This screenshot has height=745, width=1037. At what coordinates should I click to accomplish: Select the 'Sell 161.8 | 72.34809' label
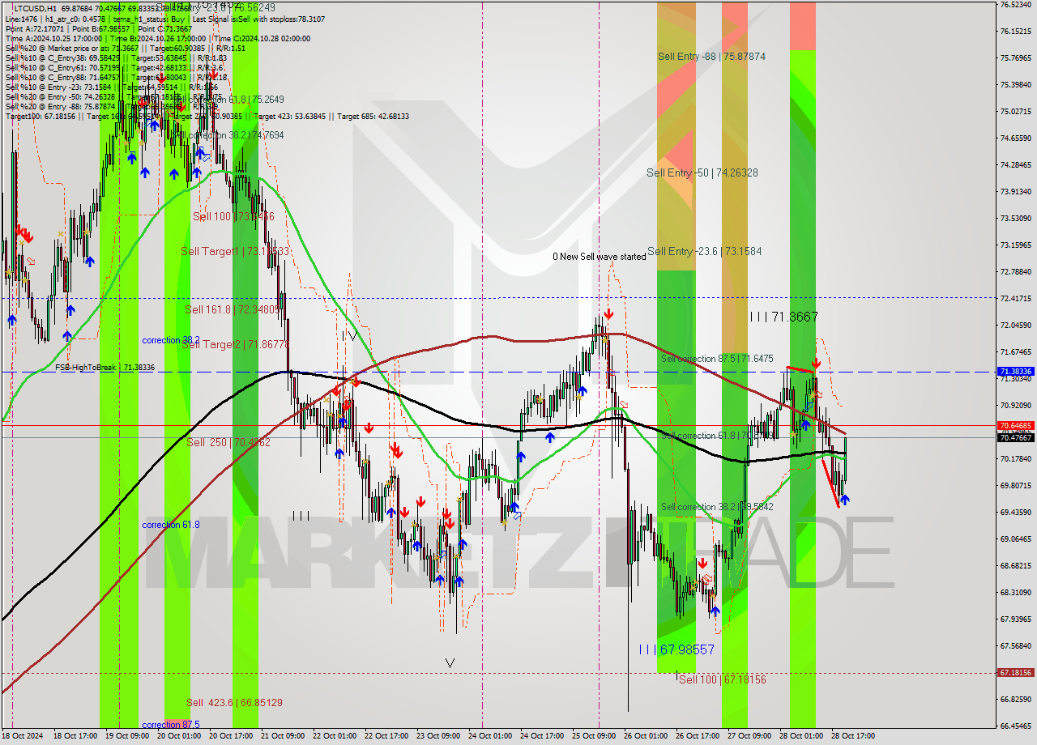pos(233,309)
